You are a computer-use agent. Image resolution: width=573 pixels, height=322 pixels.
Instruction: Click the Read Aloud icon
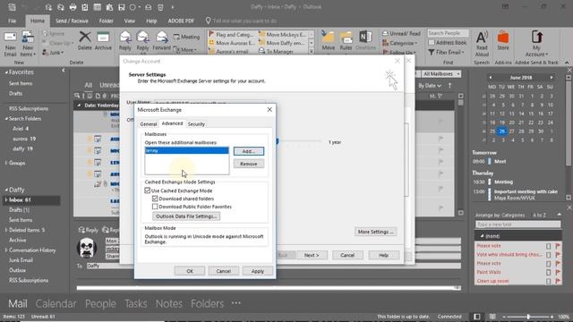click(x=482, y=44)
